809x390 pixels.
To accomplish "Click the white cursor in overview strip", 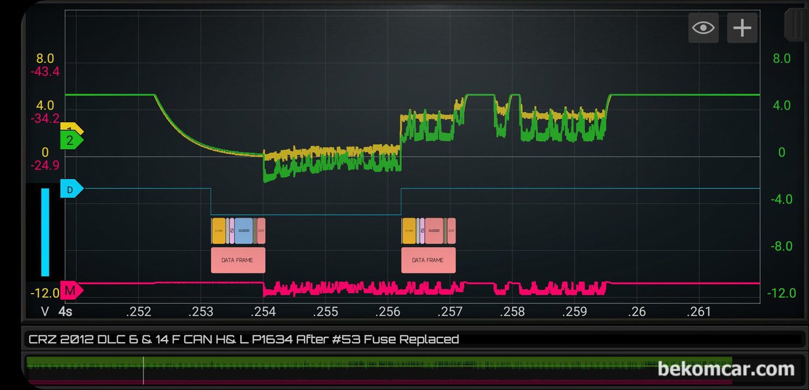I will coord(143,370).
